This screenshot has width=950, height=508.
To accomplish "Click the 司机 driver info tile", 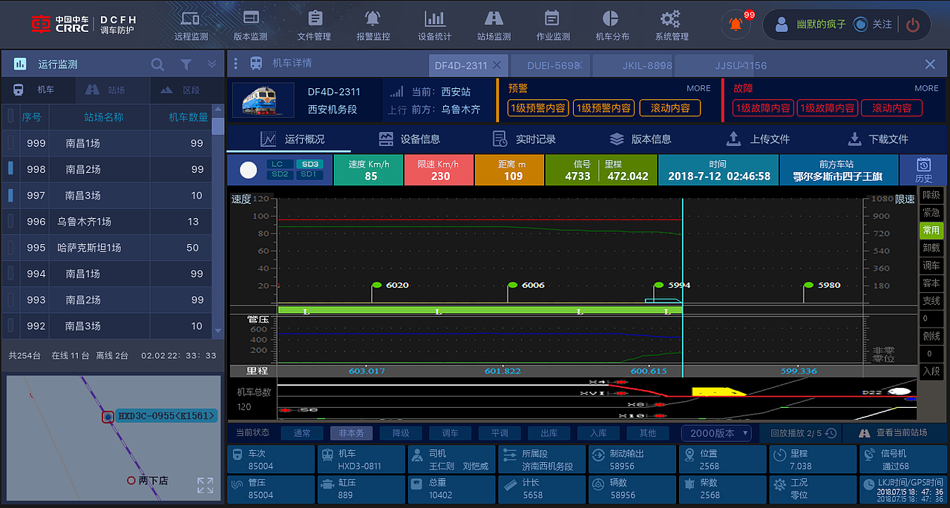I will coord(451,459).
